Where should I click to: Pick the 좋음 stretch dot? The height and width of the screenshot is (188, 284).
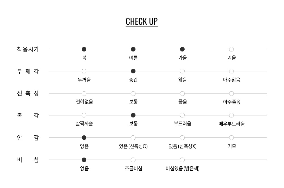click(182, 94)
